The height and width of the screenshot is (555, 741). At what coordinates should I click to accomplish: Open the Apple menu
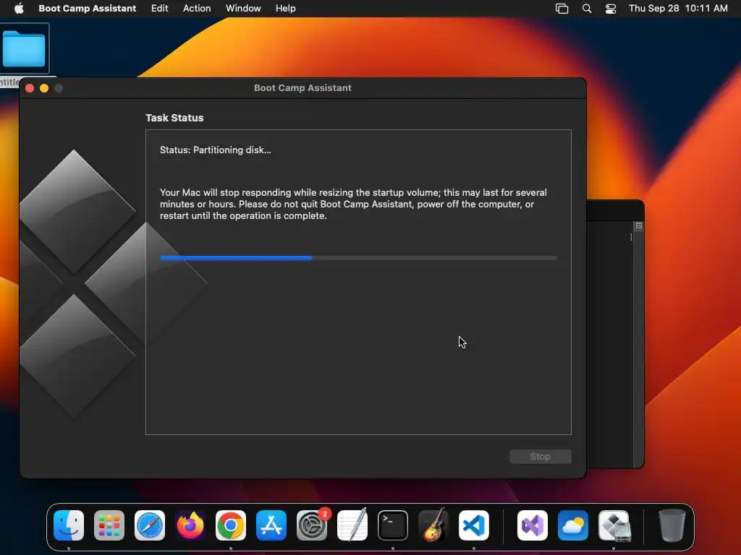tap(19, 9)
